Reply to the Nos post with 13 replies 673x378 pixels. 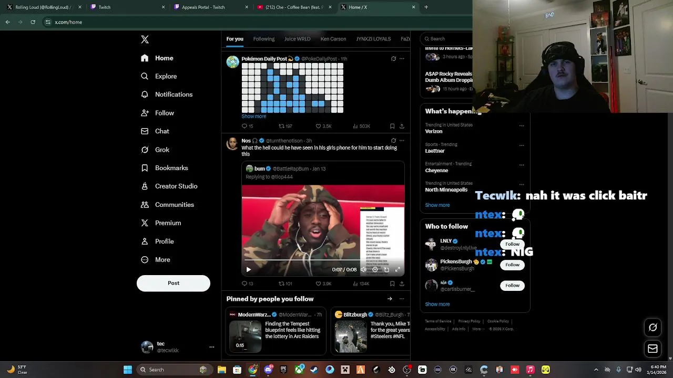pyautogui.click(x=247, y=283)
